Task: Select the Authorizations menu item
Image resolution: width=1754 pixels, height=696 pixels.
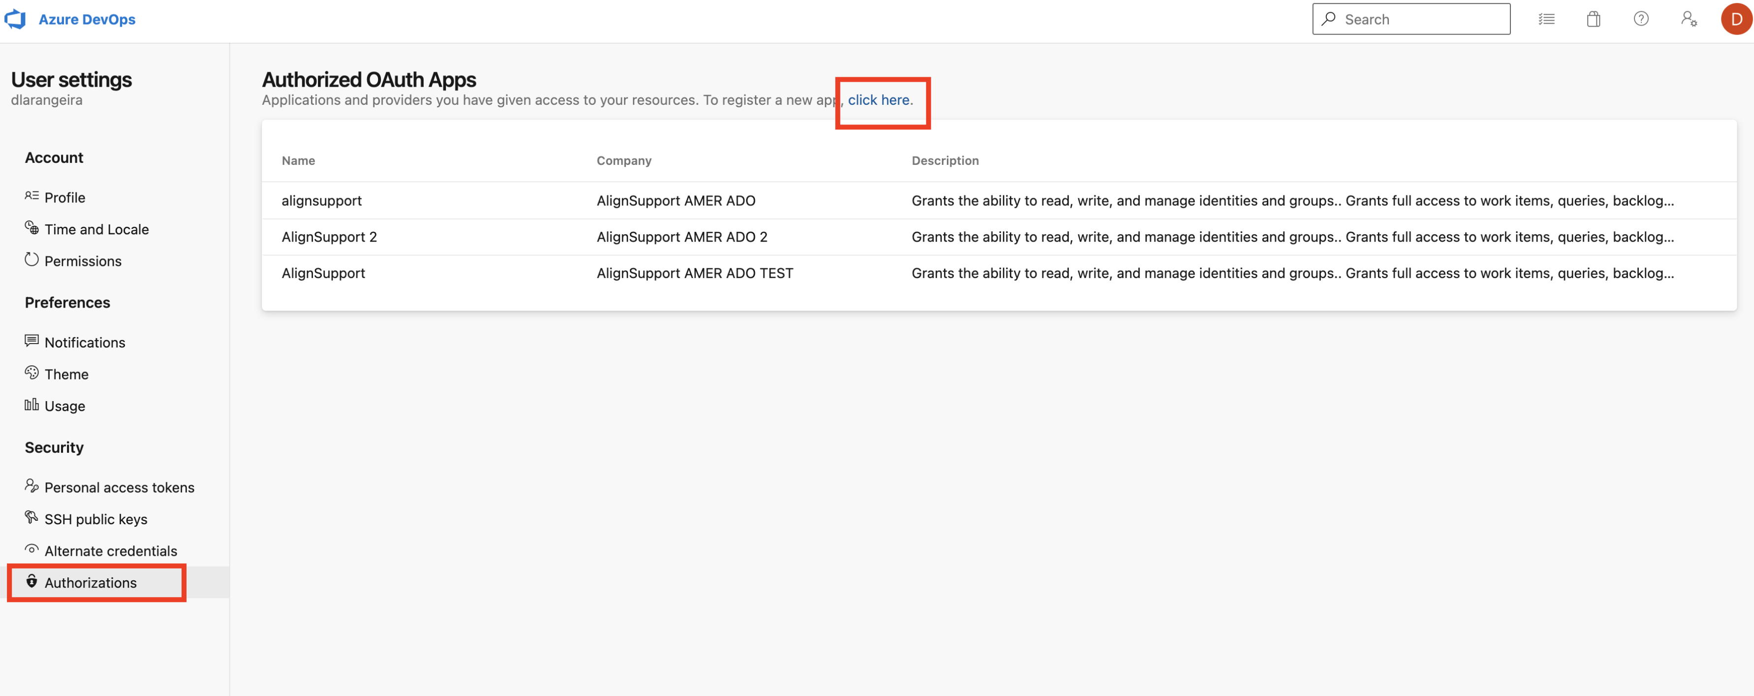Action: [91, 583]
